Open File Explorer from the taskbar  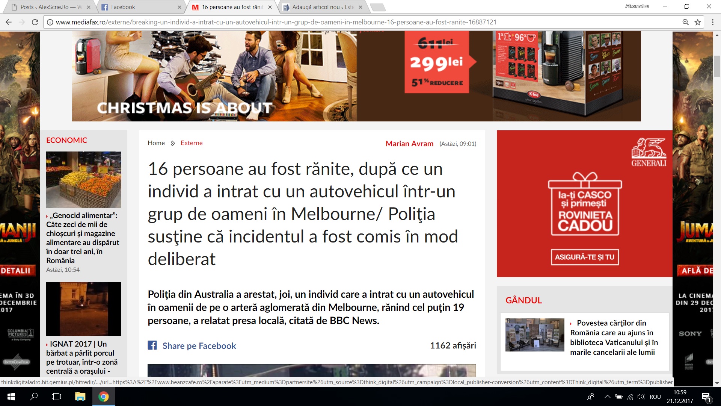(80, 397)
